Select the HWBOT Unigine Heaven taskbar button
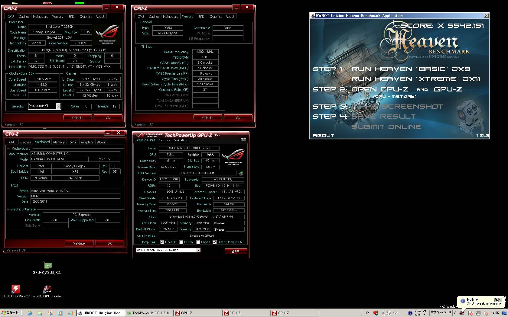 pyautogui.click(x=100, y=313)
